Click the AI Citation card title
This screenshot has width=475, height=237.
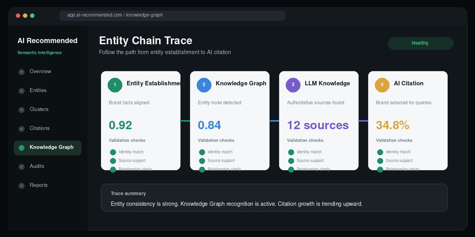pyautogui.click(x=408, y=83)
